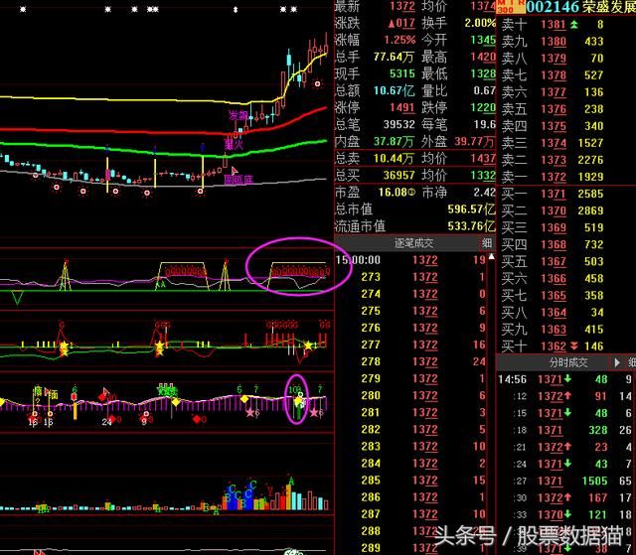The image size is (636, 555).
Task: Click the green up-arrow icon beside 卖十
Action: 574,25
